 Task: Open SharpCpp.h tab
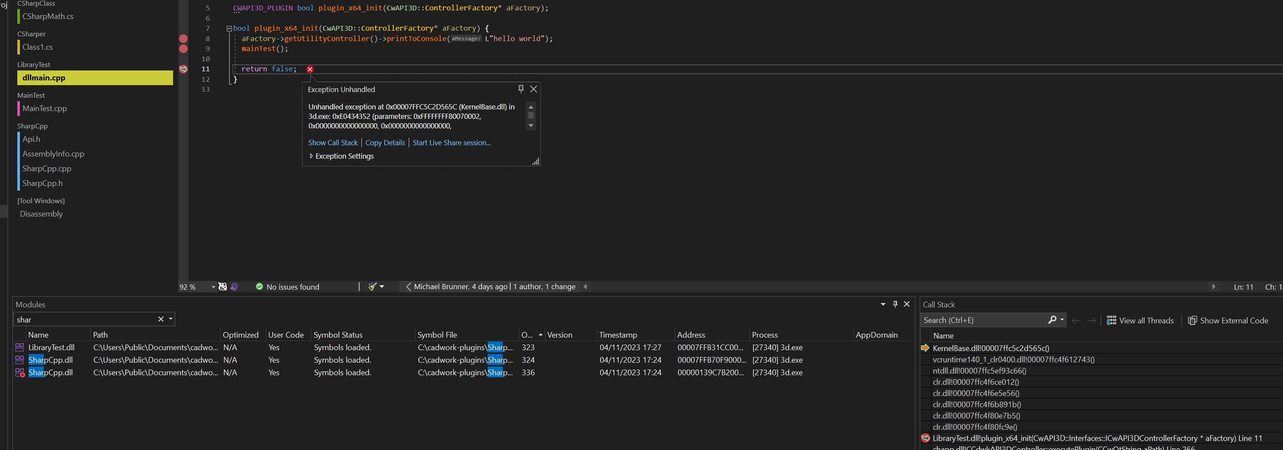[x=42, y=183]
